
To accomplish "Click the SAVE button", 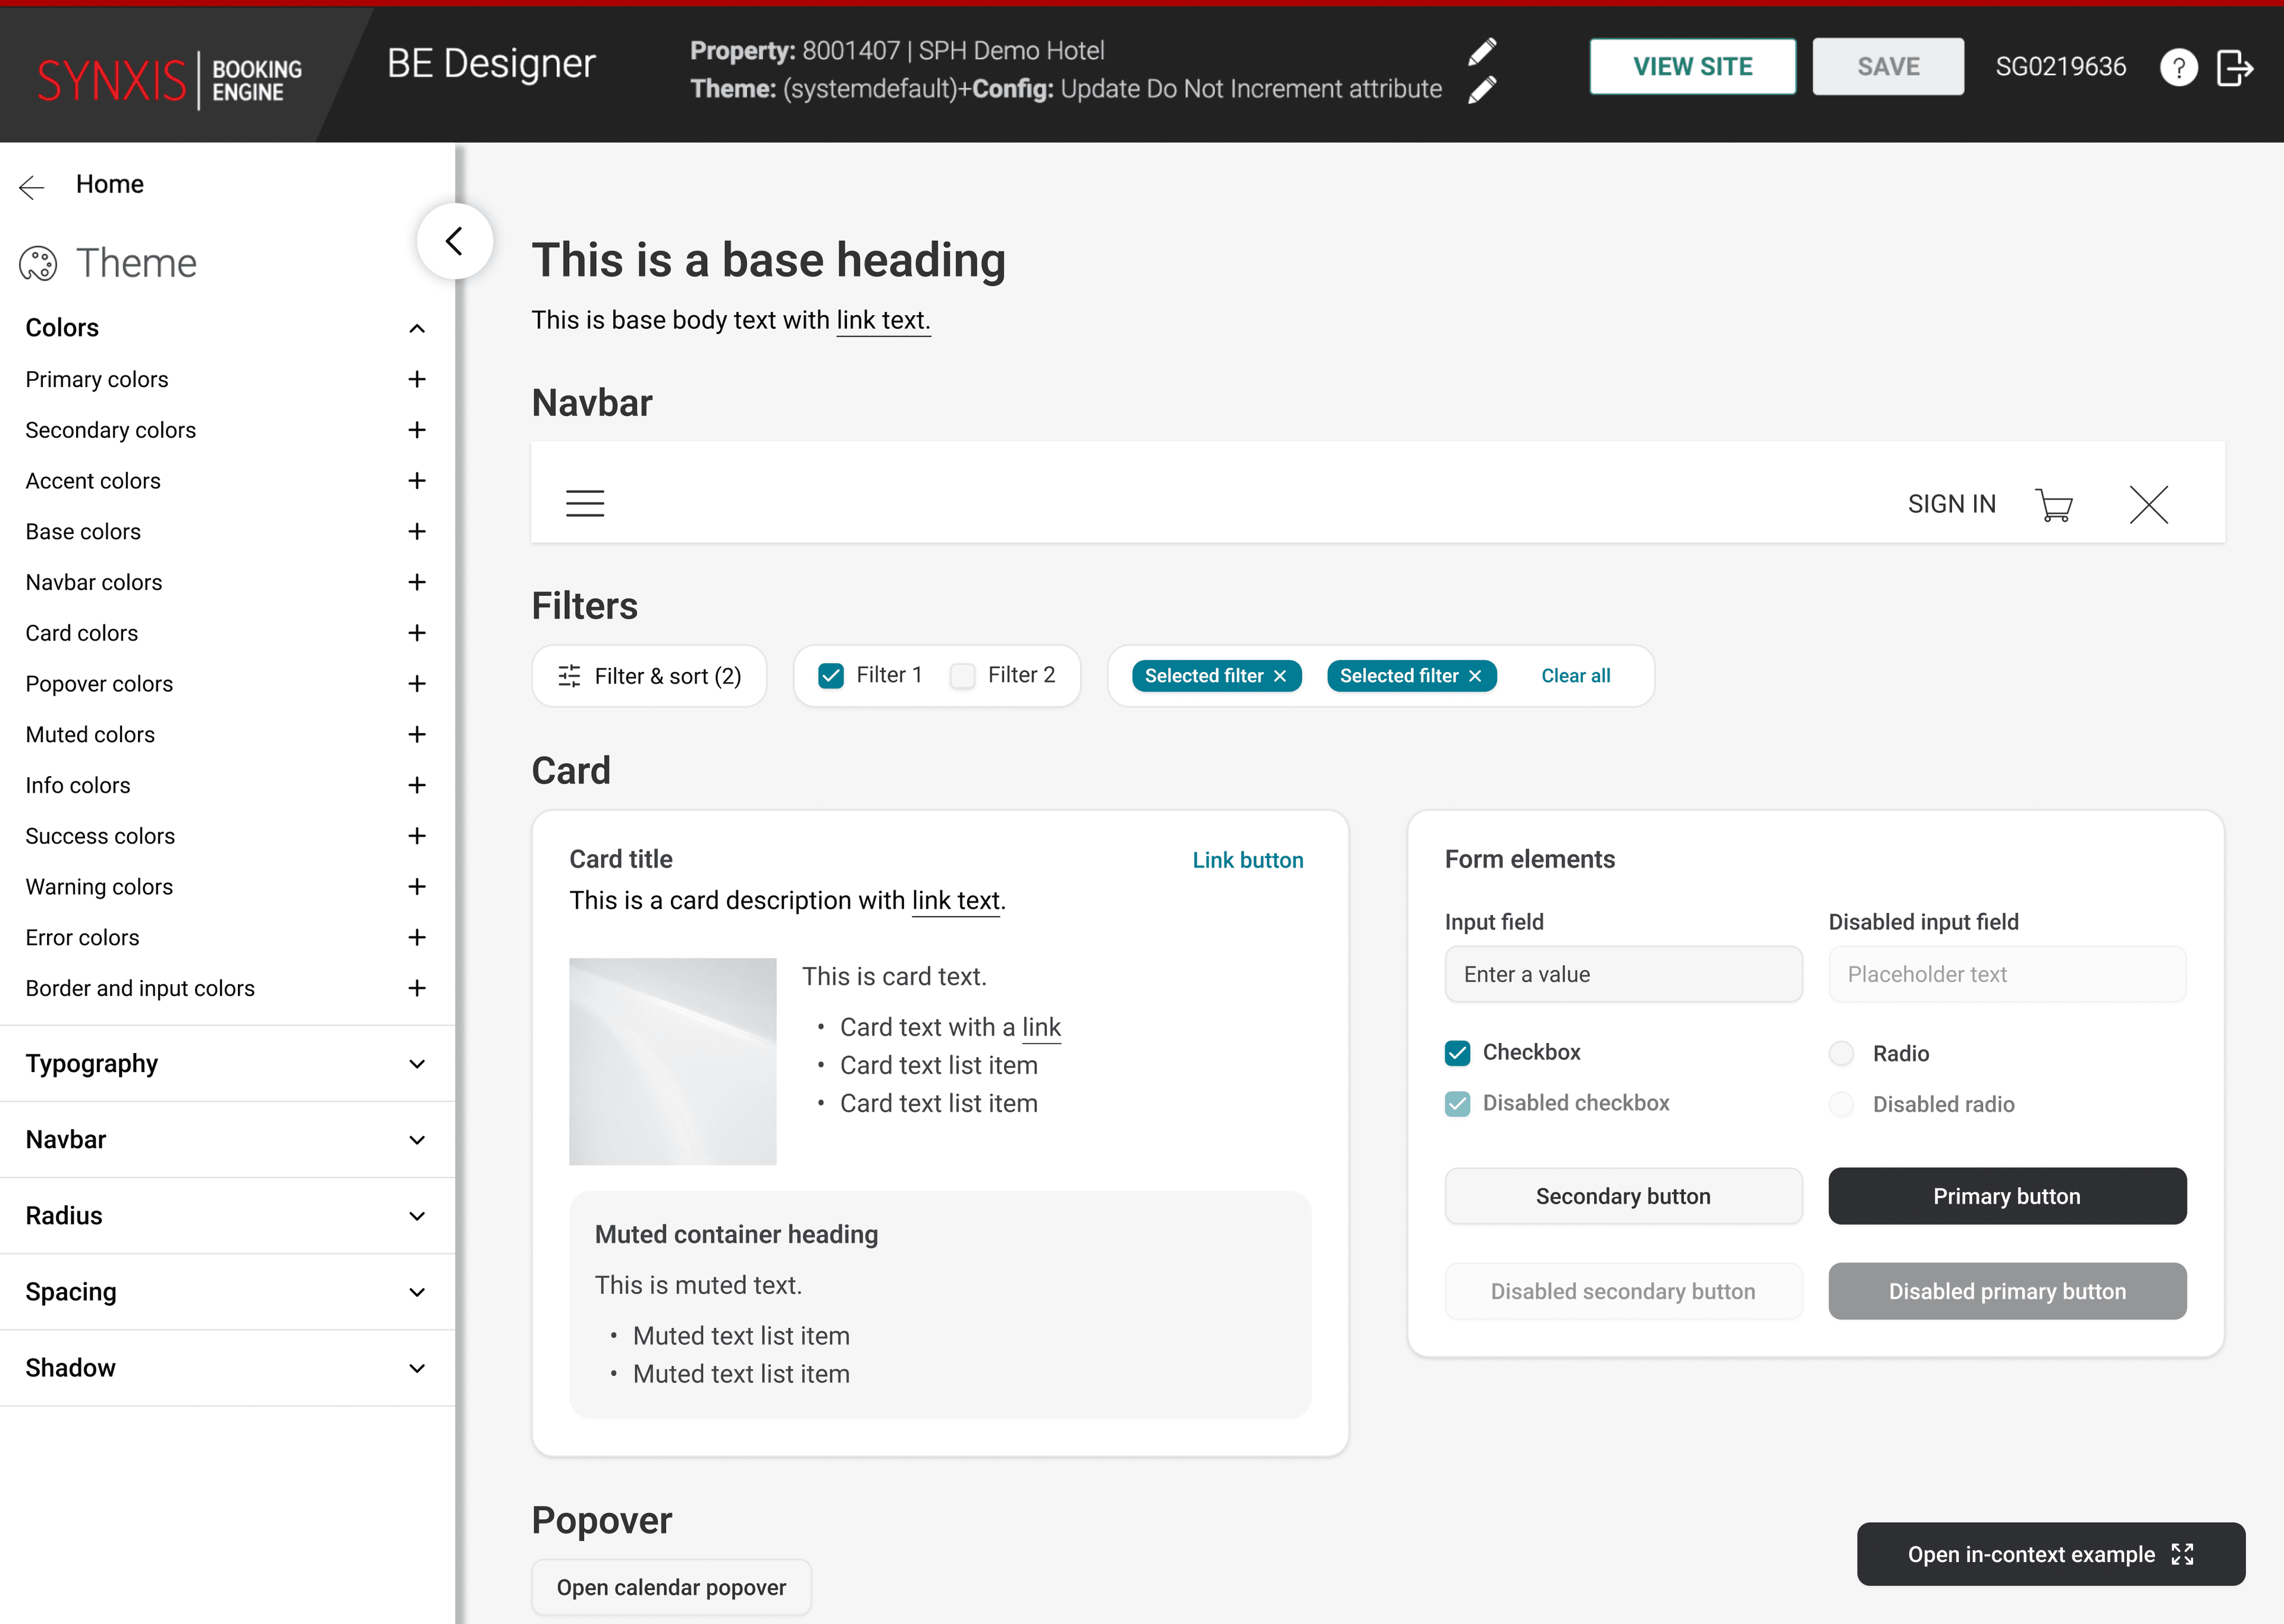I will pos(1888,67).
